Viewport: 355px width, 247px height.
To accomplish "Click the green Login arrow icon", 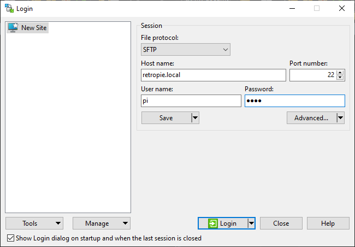I will (x=214, y=223).
